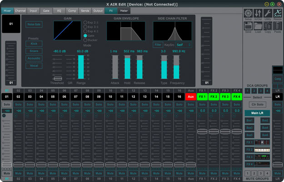Open the FX 1 effect rack thumbnail
The height and width of the screenshot is (182, 284).
262,143
